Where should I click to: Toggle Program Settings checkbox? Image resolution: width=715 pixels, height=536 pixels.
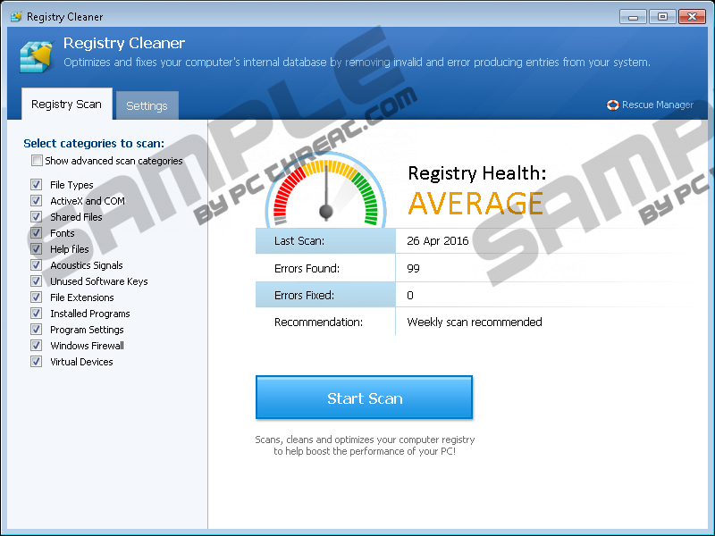click(x=36, y=329)
